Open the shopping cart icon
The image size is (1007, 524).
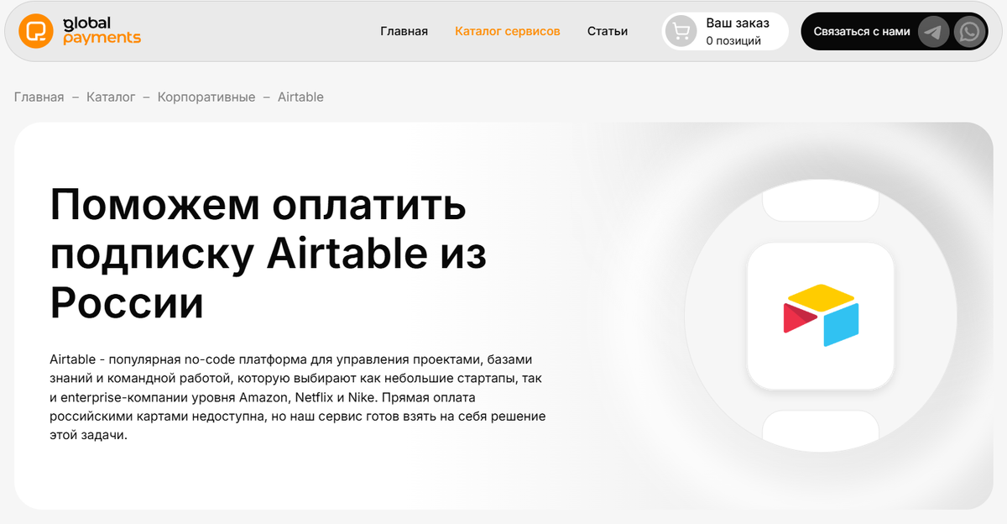pyautogui.click(x=681, y=32)
